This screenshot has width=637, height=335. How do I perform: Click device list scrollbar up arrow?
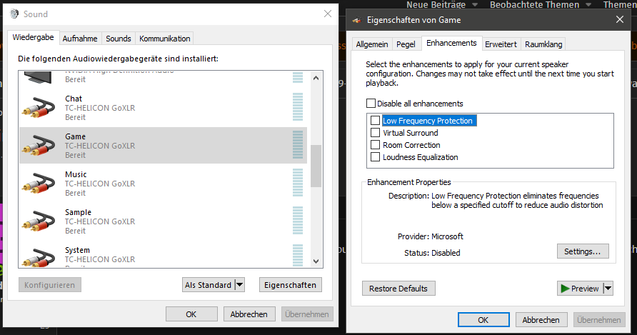pyautogui.click(x=316, y=78)
